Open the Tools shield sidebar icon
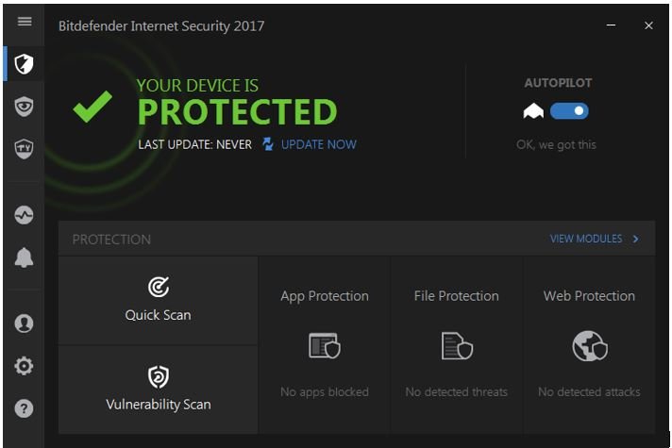Viewport: 672px width, 448px height. pos(24,149)
